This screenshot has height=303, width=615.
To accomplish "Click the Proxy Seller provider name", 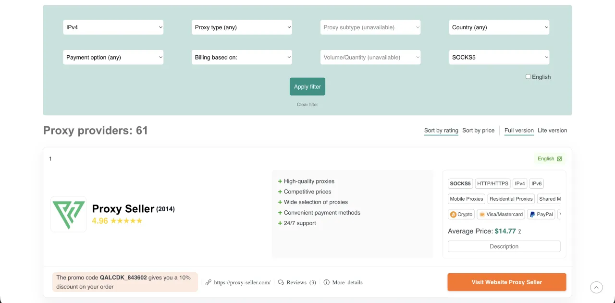I will 123,209.
